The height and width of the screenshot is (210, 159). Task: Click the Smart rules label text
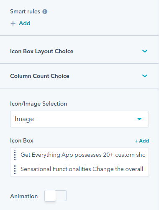tap(25, 11)
